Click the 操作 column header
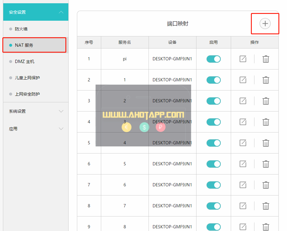The image size is (287, 231). click(x=255, y=42)
